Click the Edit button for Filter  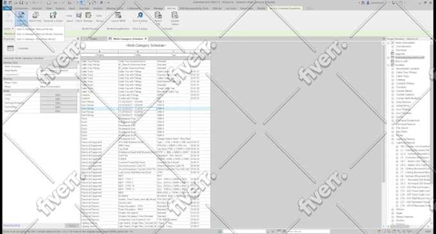pos(59,99)
